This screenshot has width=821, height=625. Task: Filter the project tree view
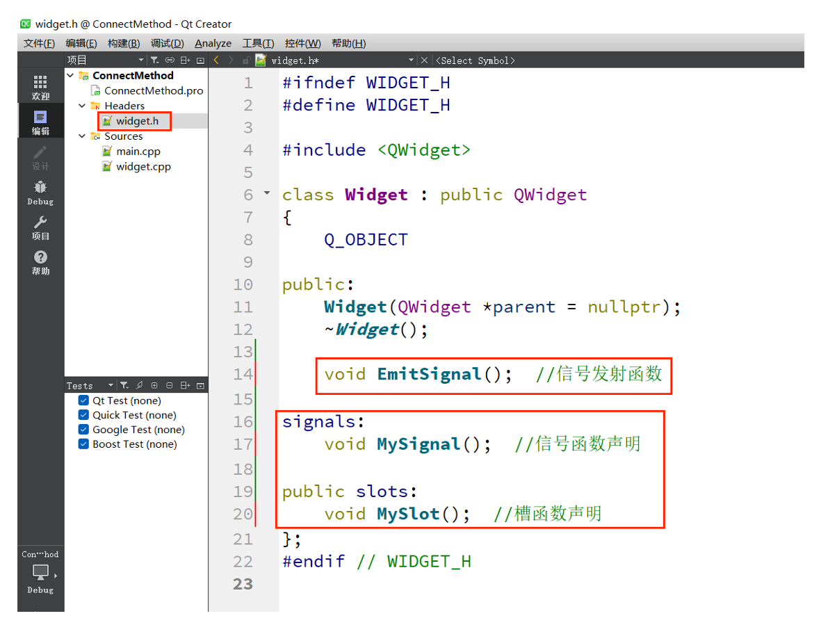155,60
